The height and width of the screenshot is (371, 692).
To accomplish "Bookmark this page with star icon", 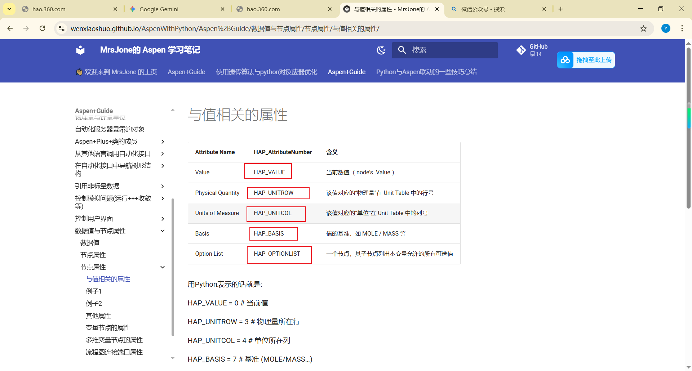I will point(643,29).
